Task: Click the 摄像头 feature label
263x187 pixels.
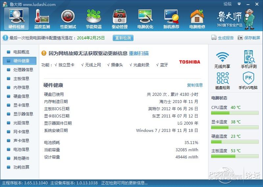Action: (117, 65)
